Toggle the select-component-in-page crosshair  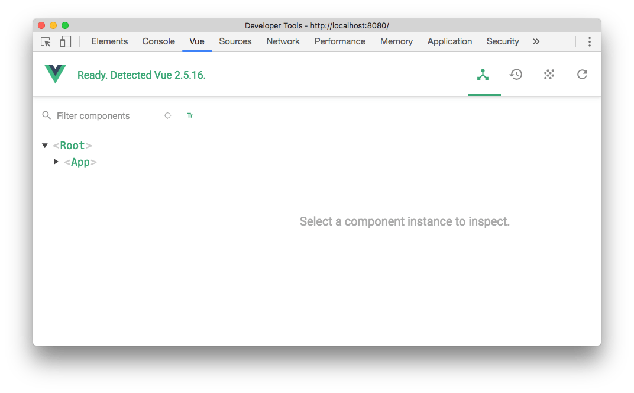[167, 115]
